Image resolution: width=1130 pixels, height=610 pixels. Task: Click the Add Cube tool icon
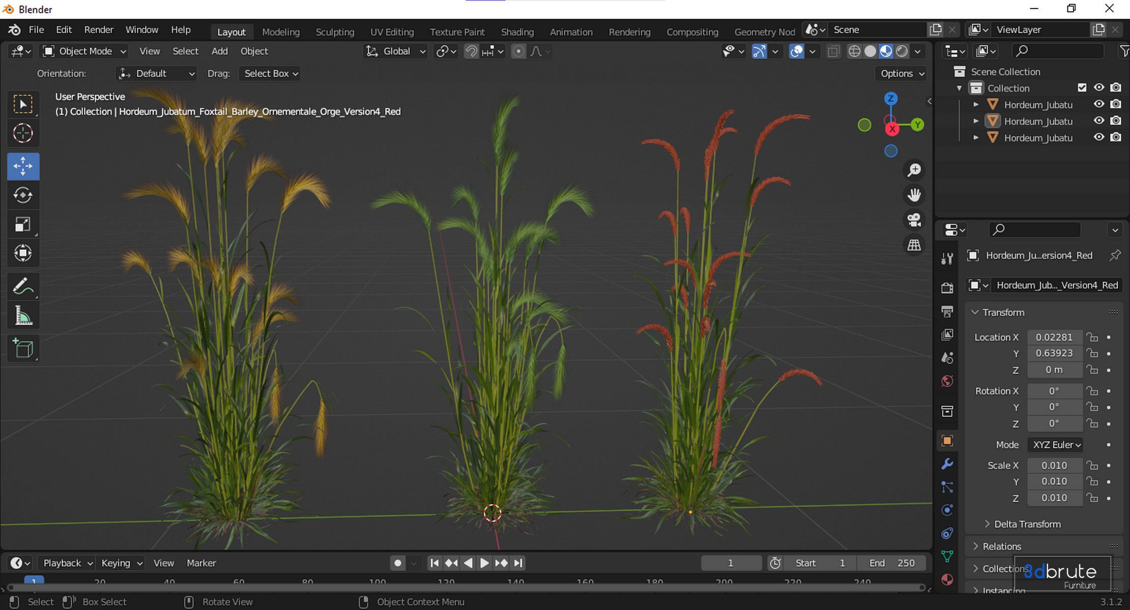point(23,349)
